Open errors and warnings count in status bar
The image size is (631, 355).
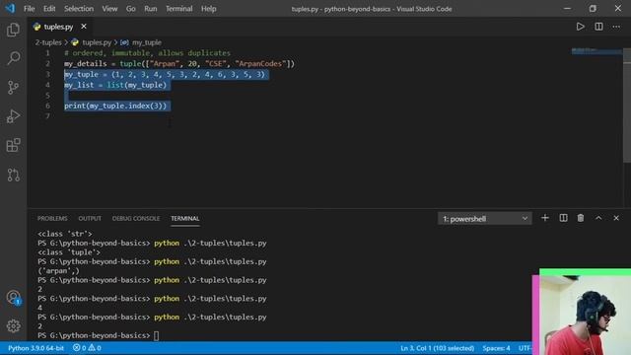point(87,348)
